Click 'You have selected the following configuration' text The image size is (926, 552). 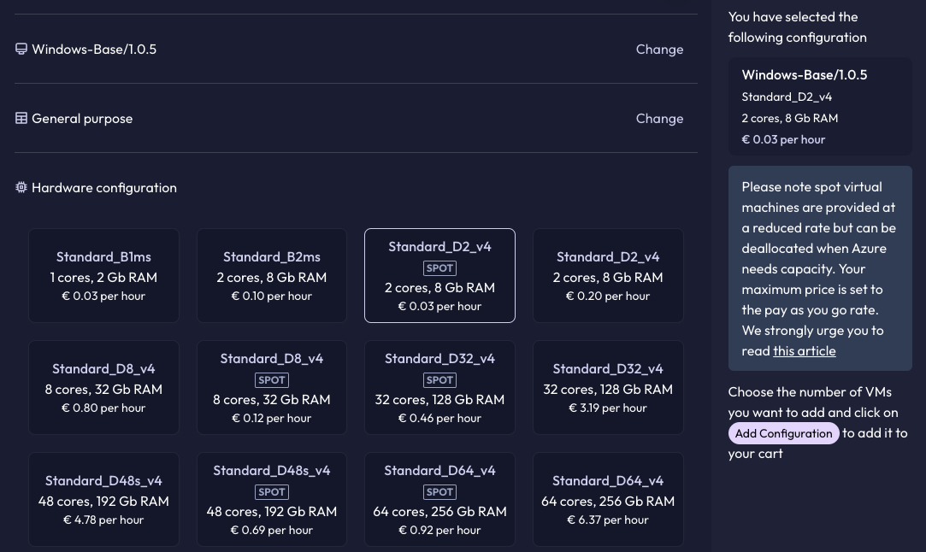point(797,26)
